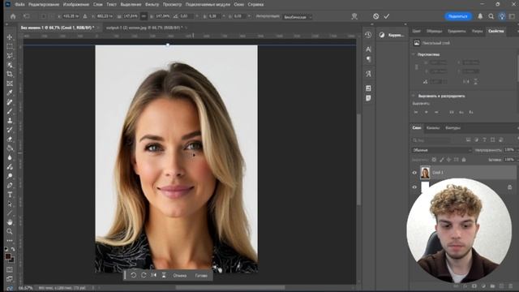Select the Clone Stamp tool
519x292 pixels.
[10, 121]
